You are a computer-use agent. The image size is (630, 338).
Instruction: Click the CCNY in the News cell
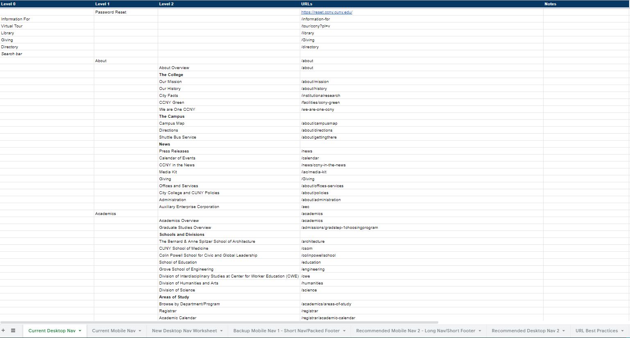point(229,165)
